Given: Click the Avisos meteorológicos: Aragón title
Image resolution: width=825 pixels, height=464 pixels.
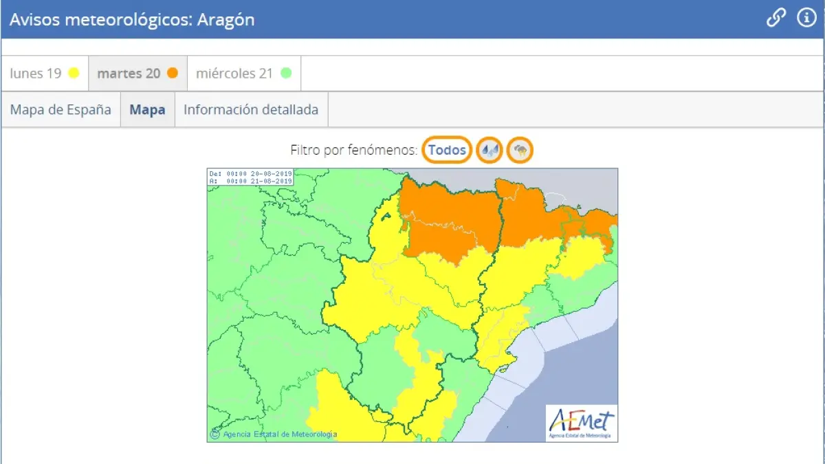Looking at the screenshot, I should pos(132,19).
